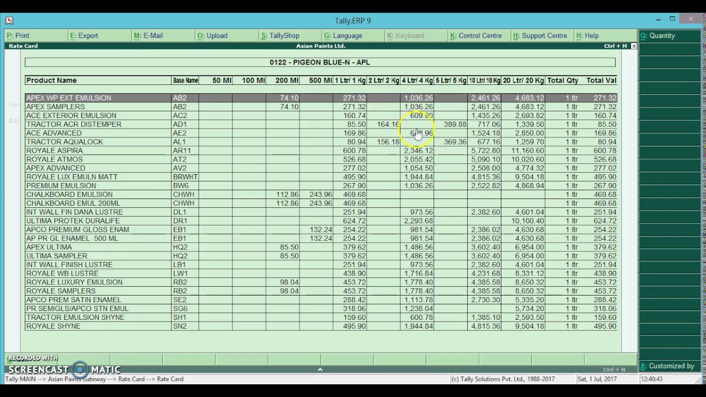Click 11,160.60 value in ROYALE ASPIRA row
The image size is (706, 397).
point(527,151)
